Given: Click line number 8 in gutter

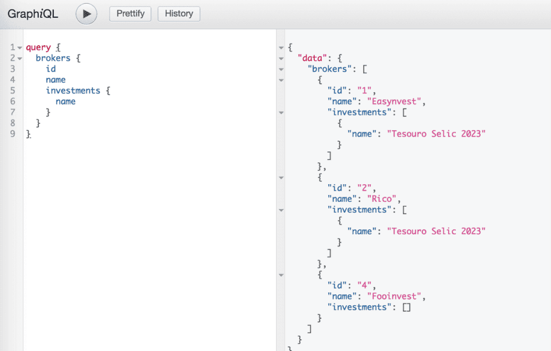Looking at the screenshot, I should pyautogui.click(x=13, y=123).
